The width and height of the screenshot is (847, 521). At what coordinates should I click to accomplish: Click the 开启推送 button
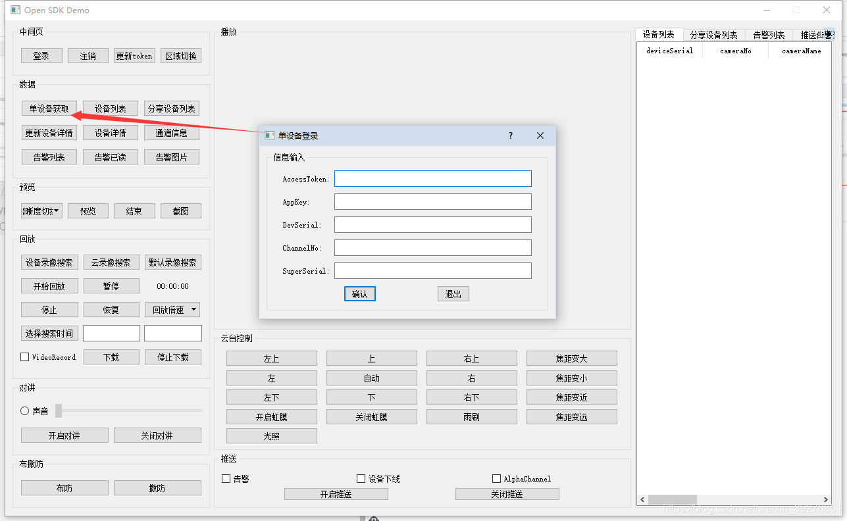(336, 494)
